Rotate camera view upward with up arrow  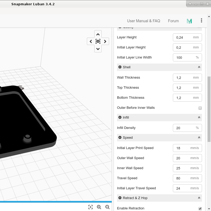(x=98, y=34)
